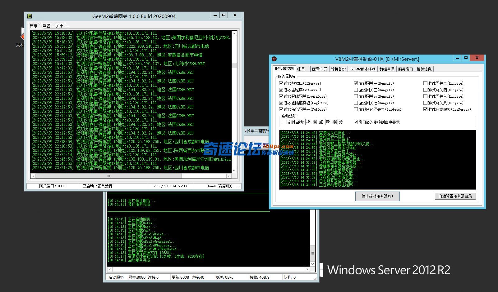
Task: Minimize the GeeM2 gateway window
Action: tap(215, 15)
